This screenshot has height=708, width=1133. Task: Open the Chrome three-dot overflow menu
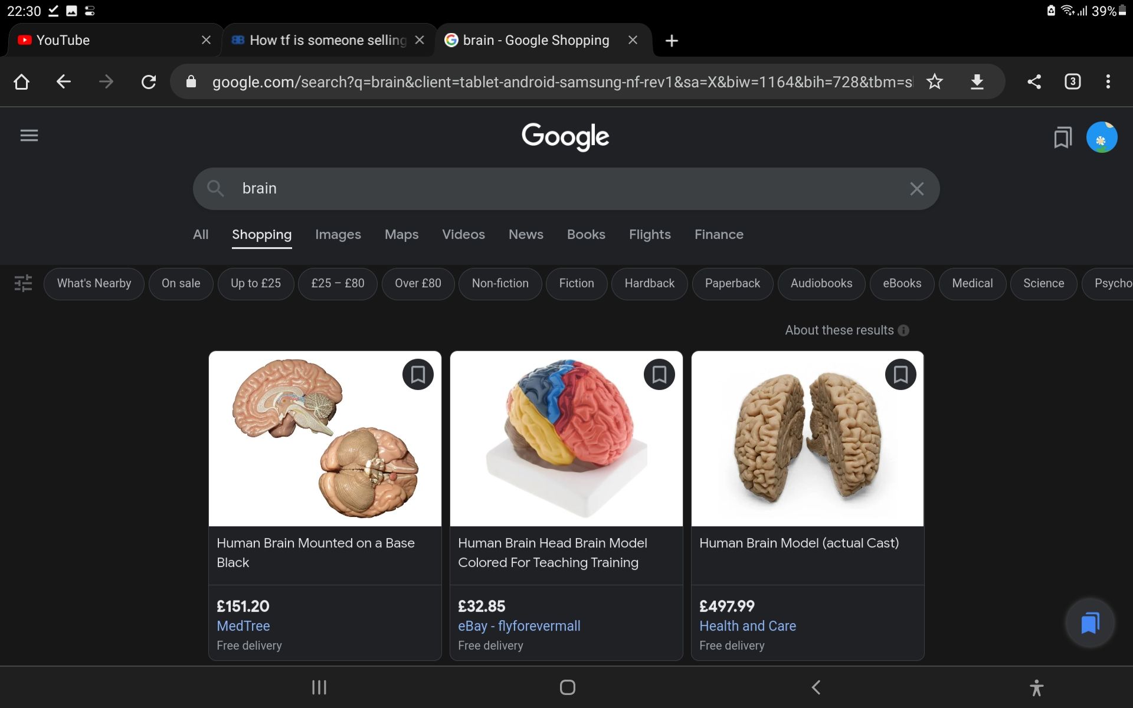pyautogui.click(x=1108, y=81)
